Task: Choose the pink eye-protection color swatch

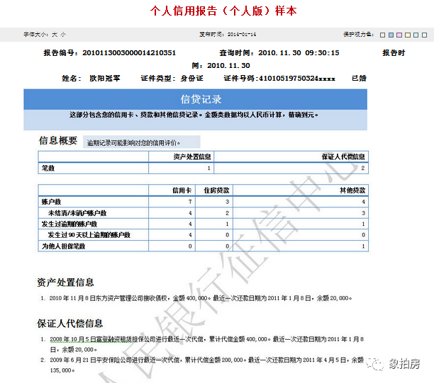Action: [x=399, y=35]
